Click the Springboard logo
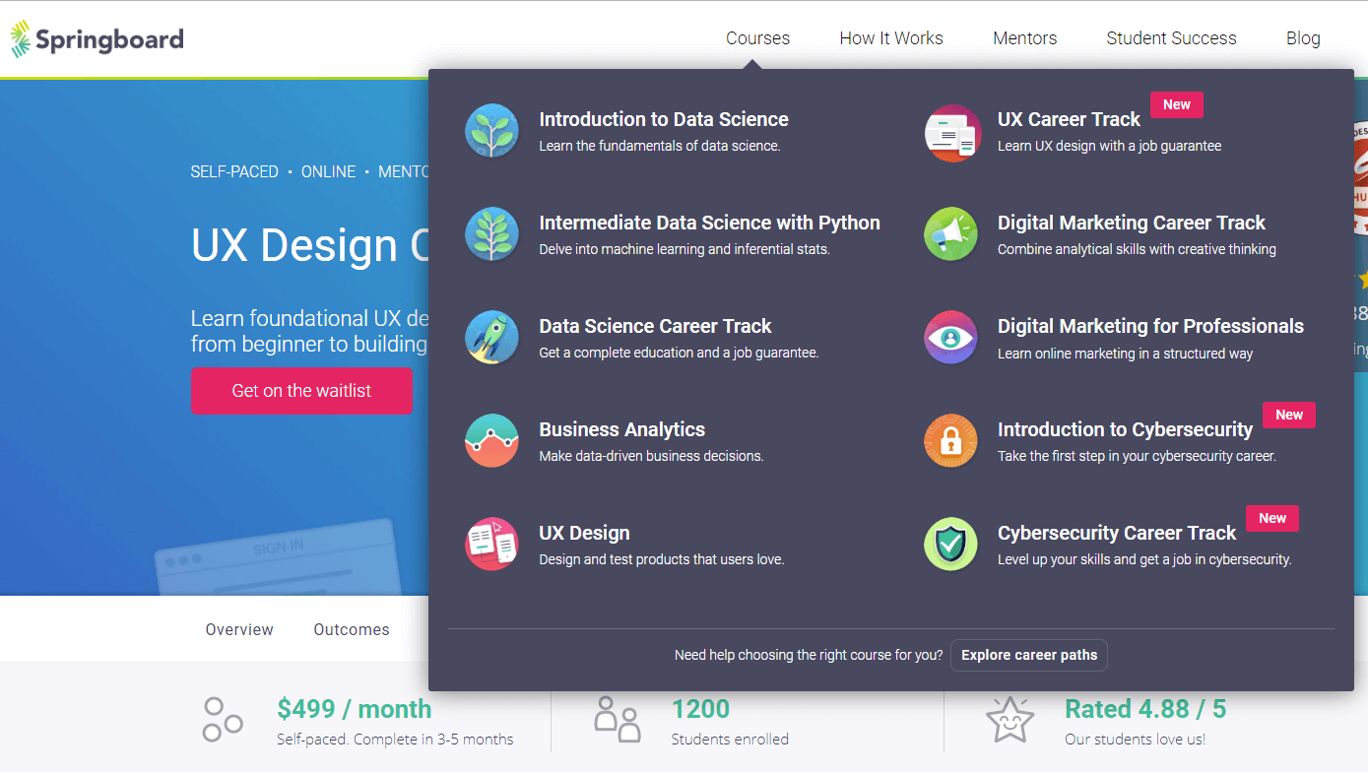Image resolution: width=1368 pixels, height=774 pixels. [97, 39]
